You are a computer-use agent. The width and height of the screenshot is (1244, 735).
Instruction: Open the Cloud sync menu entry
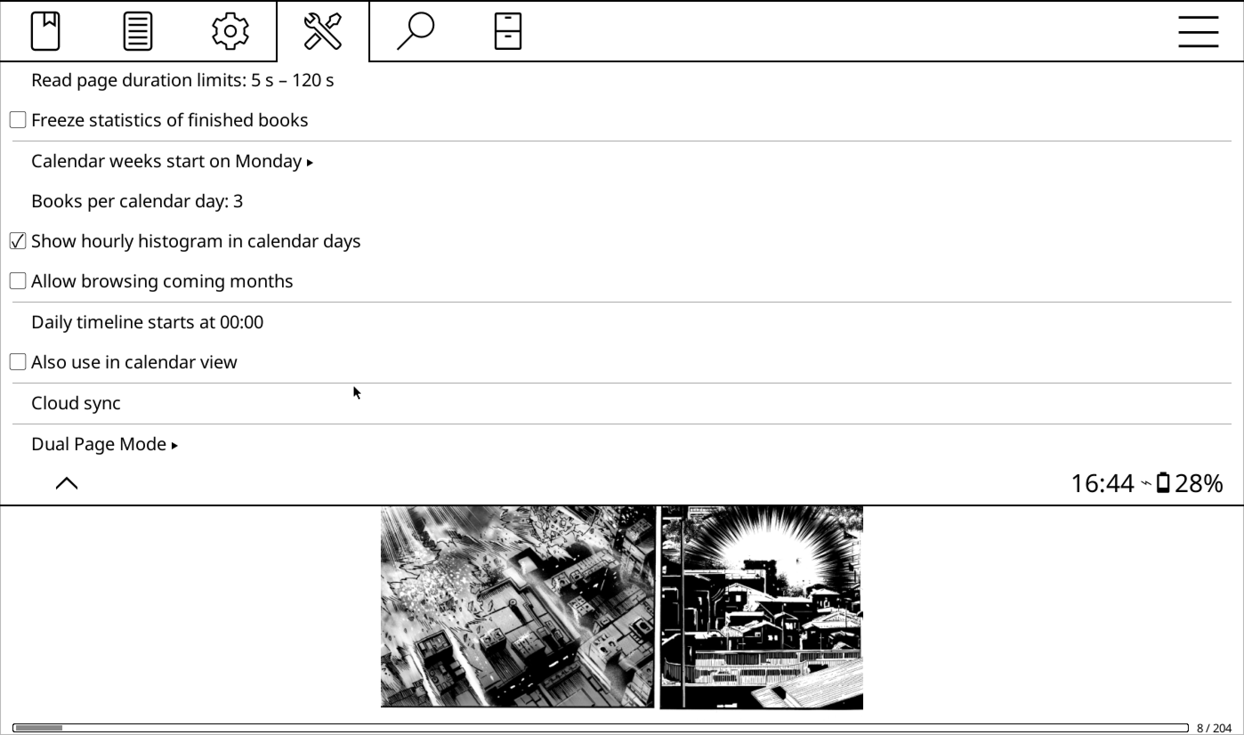coord(622,403)
